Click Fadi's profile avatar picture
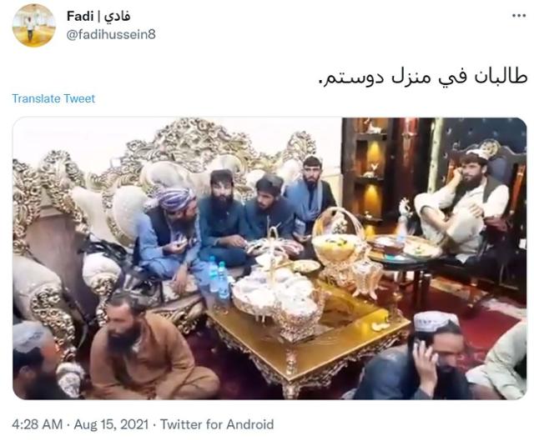Screen dimensions: 534x446 tap(33, 26)
